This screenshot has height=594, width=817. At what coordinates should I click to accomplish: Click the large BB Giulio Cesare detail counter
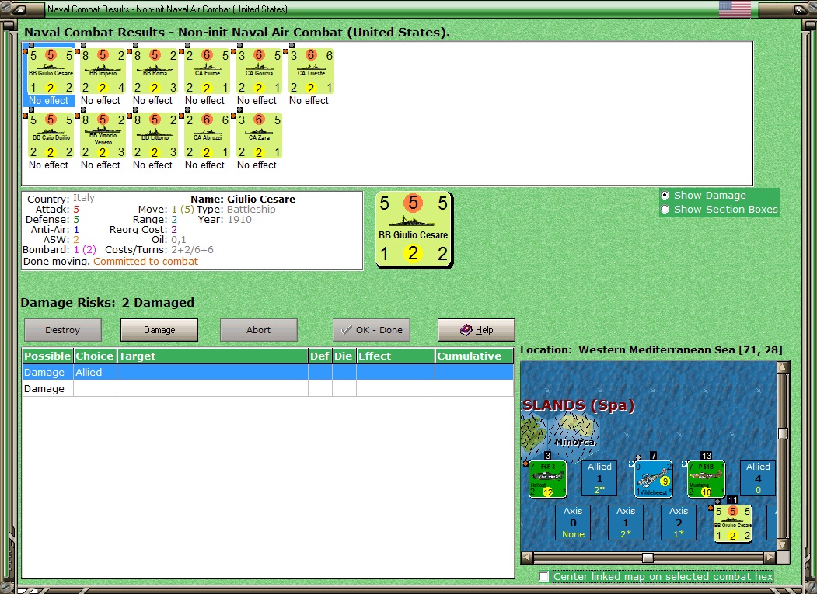(x=414, y=230)
